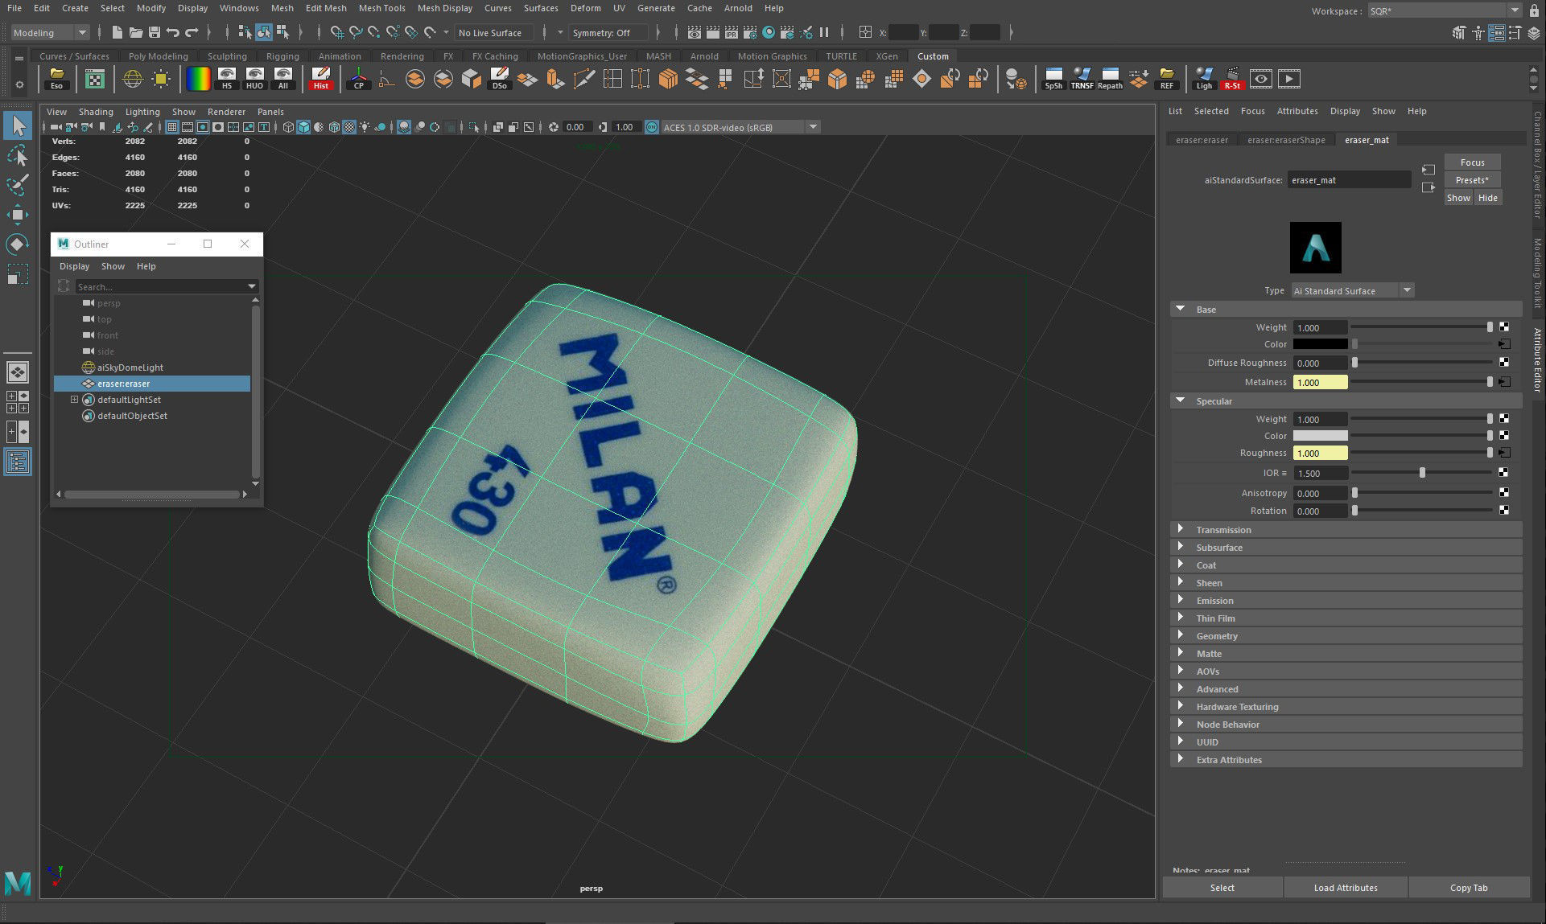
Task: Click the Specular Color swatch
Action: pos(1320,436)
